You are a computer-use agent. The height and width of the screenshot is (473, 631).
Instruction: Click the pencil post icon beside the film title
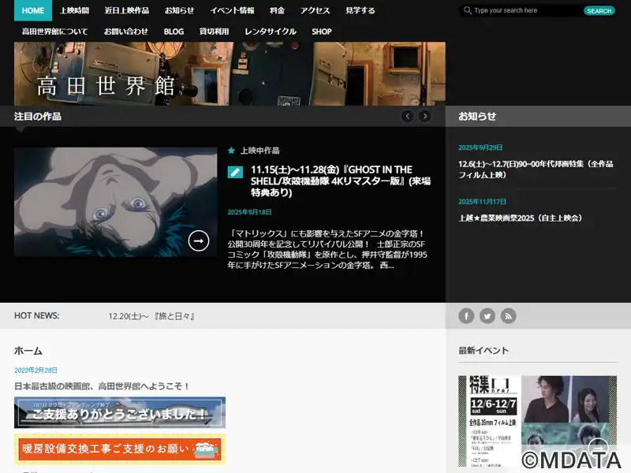click(235, 172)
